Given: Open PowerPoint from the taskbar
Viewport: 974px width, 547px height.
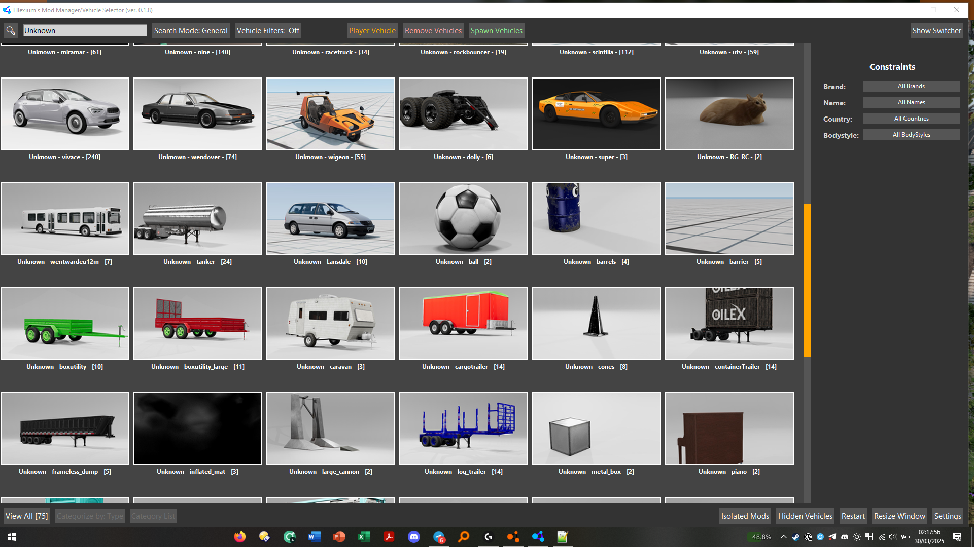Looking at the screenshot, I should (x=339, y=537).
